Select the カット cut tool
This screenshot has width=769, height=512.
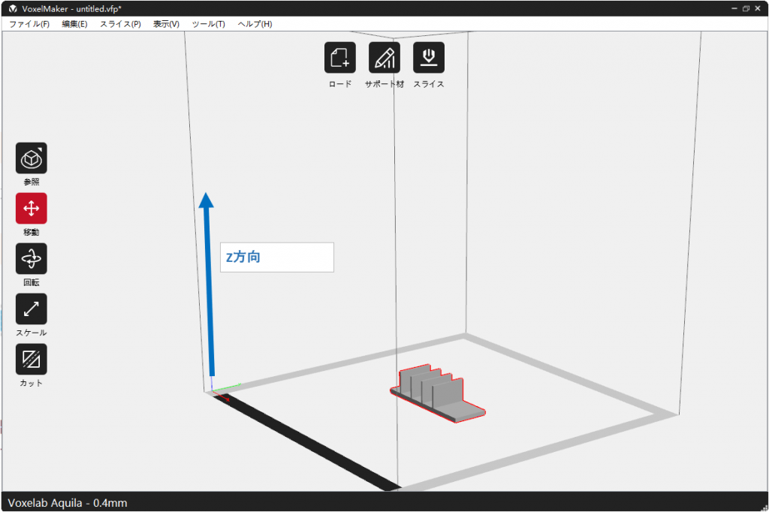[x=32, y=360]
